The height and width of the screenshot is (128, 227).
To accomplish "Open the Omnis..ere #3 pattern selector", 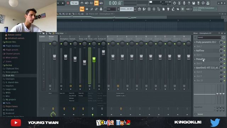I will (127, 9).
